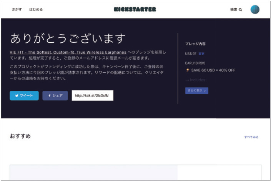Image resolution: width=271 pixels, height=181 pixels.
Task: Click the US$ 97 pledge amount
Action: click(x=191, y=54)
